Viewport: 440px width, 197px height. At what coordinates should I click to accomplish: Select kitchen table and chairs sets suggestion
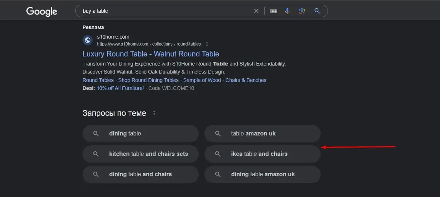pos(141,154)
